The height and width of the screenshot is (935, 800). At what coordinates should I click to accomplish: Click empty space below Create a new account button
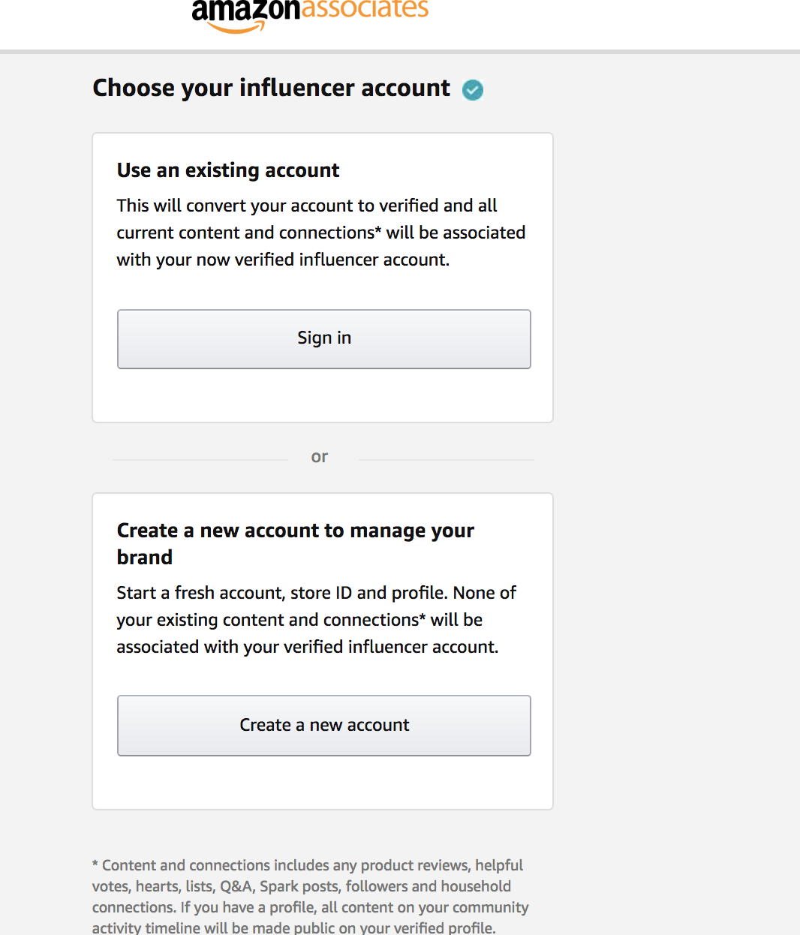pos(323,783)
